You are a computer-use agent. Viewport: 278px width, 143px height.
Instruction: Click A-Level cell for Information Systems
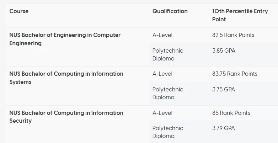tap(162, 74)
